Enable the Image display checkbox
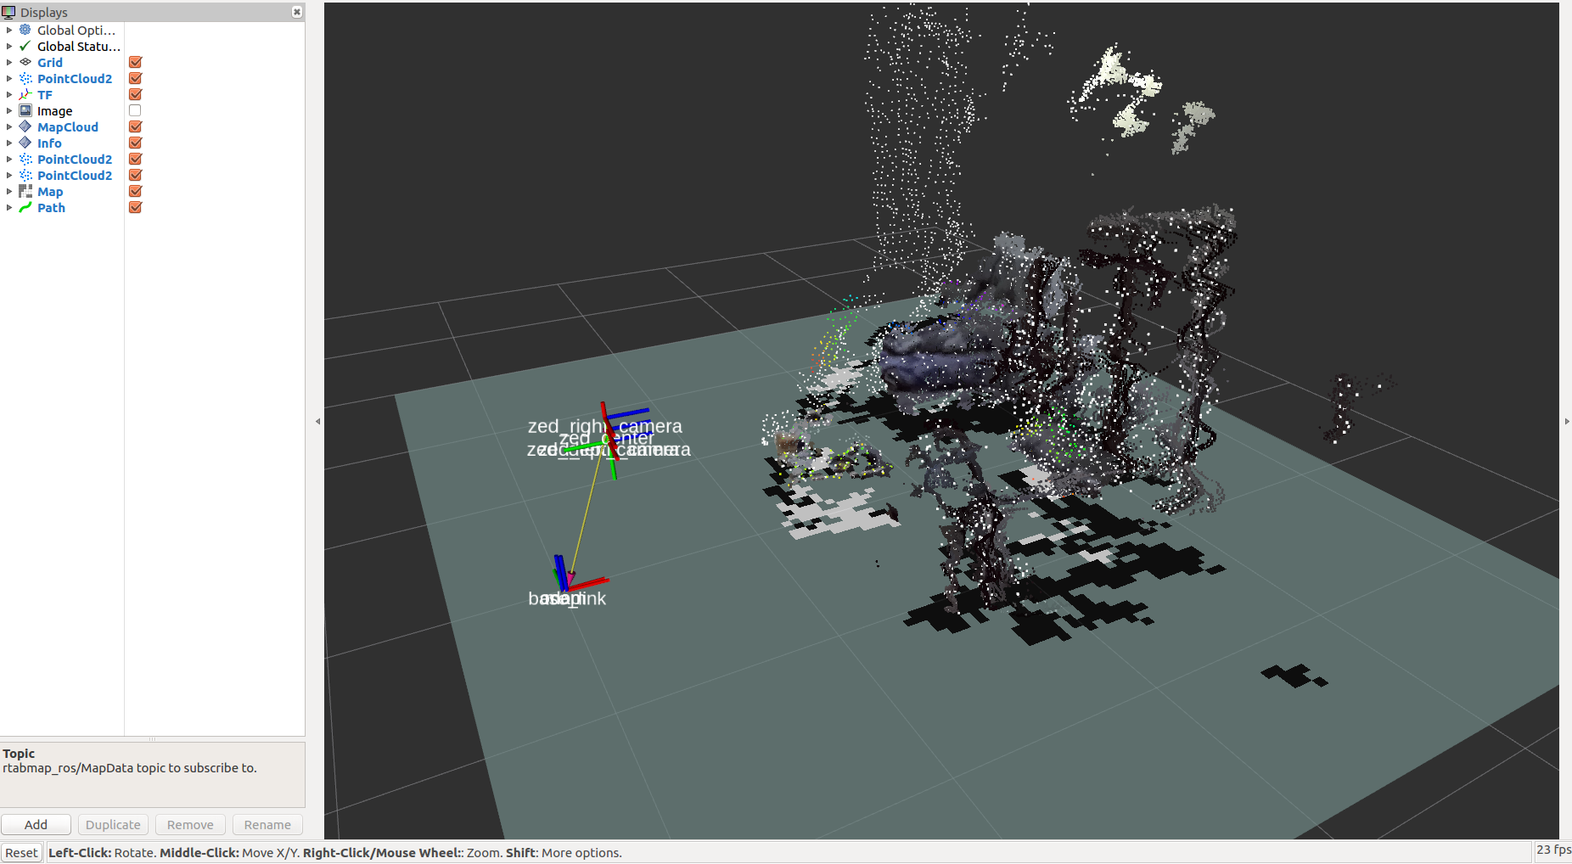The image size is (1572, 864). coord(135,110)
